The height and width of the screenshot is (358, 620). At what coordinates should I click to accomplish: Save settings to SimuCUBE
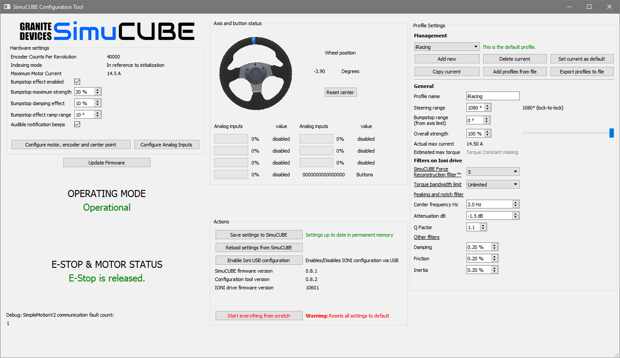click(259, 235)
